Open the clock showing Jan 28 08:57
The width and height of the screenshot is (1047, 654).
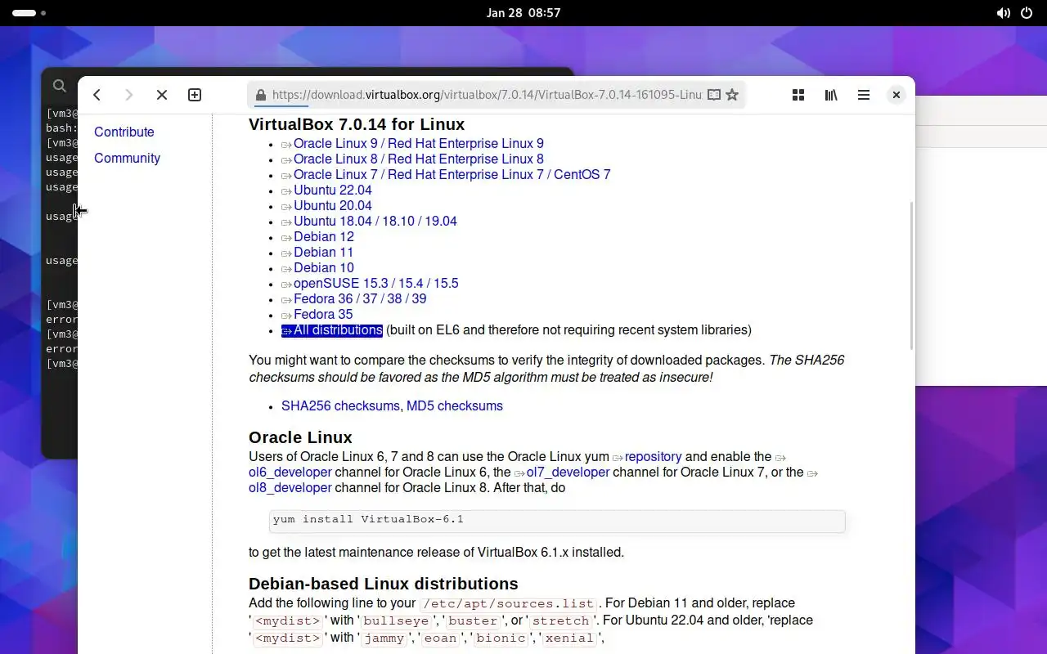pos(523,13)
